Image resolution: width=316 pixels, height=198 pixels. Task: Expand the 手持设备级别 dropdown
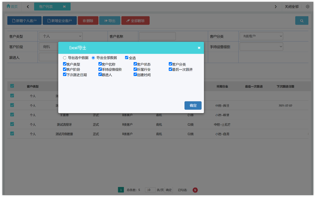click(x=261, y=46)
